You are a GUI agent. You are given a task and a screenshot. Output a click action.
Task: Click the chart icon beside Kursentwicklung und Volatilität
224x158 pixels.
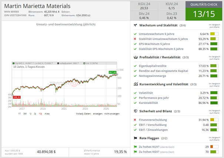pyautogui.click(x=136, y=84)
